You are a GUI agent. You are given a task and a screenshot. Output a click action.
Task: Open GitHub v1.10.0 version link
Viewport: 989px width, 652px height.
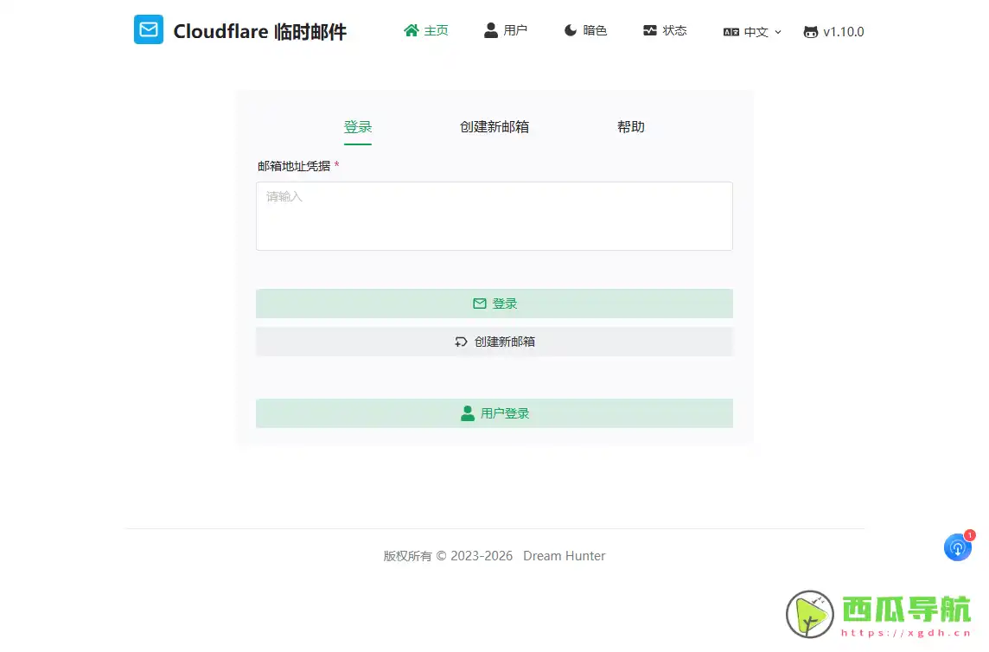point(834,32)
